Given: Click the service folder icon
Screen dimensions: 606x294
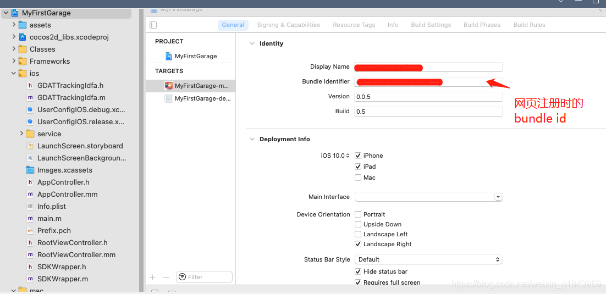Looking at the screenshot, I should coord(31,134).
